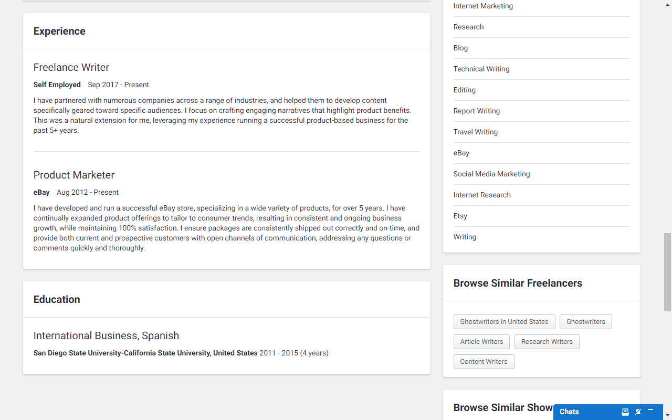This screenshot has height=420, width=672.
Task: Click the Content Writers tag
Action: tap(484, 362)
